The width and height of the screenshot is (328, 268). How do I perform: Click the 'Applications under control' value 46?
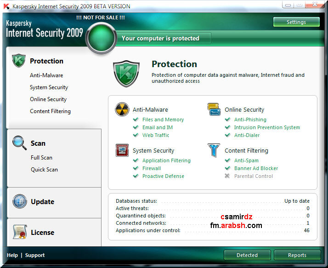point(306,230)
